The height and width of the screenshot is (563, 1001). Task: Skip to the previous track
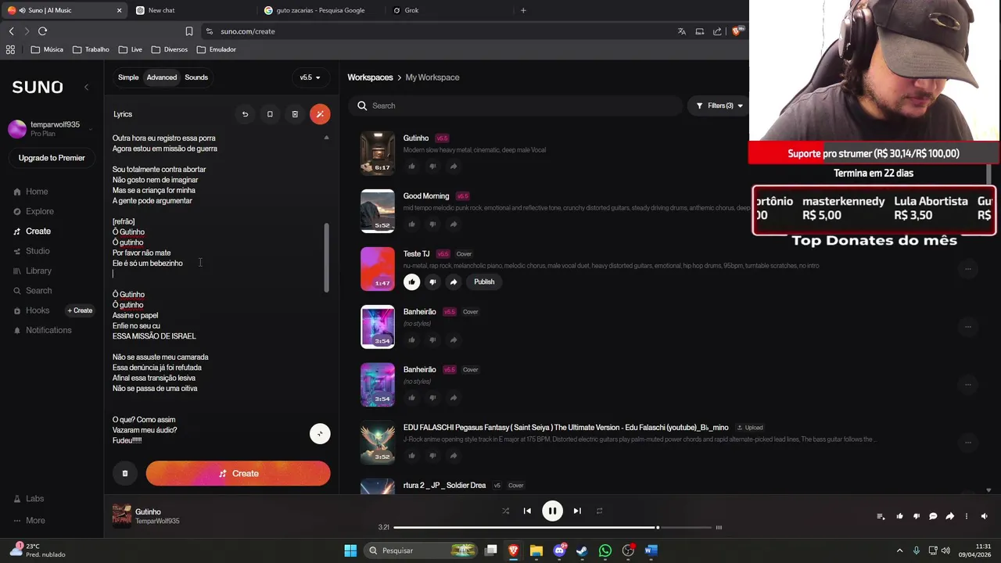(x=527, y=511)
